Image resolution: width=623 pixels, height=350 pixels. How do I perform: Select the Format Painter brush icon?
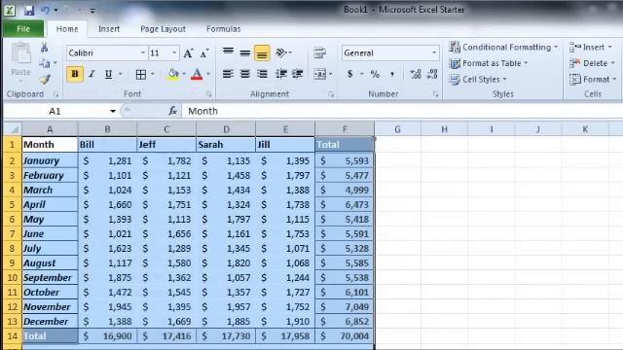click(45, 79)
